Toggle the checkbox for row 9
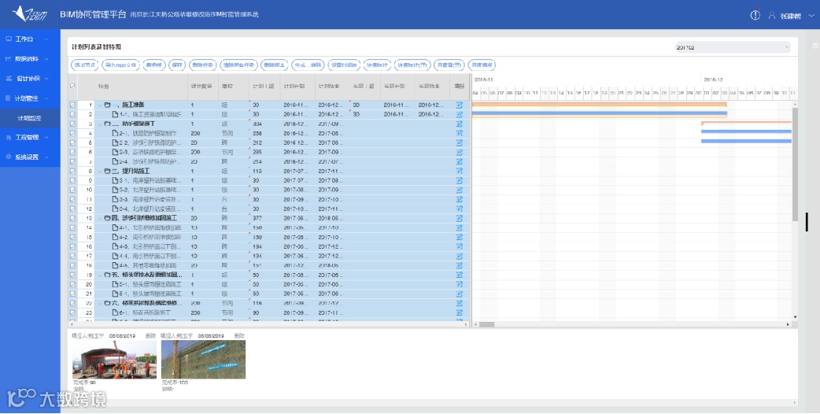 coord(72,180)
